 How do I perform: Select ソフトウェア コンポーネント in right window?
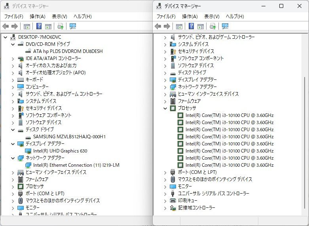click(x=201, y=58)
